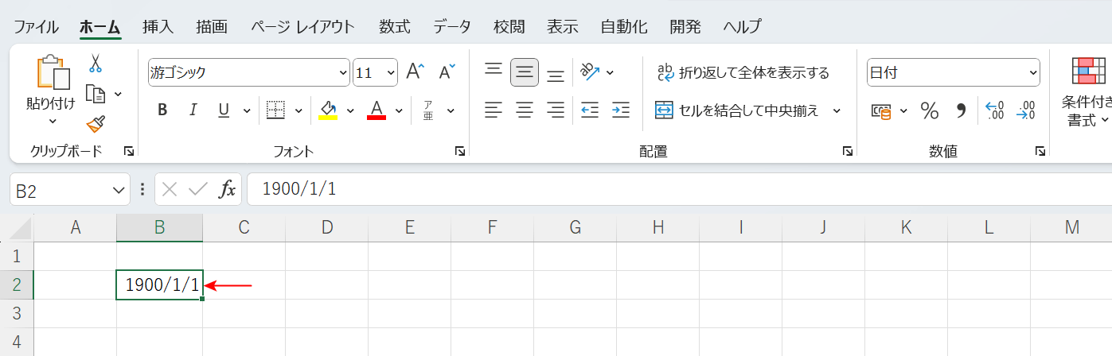Open the 游ゴシック font name dropdown
The image size is (1112, 356).
343,72
